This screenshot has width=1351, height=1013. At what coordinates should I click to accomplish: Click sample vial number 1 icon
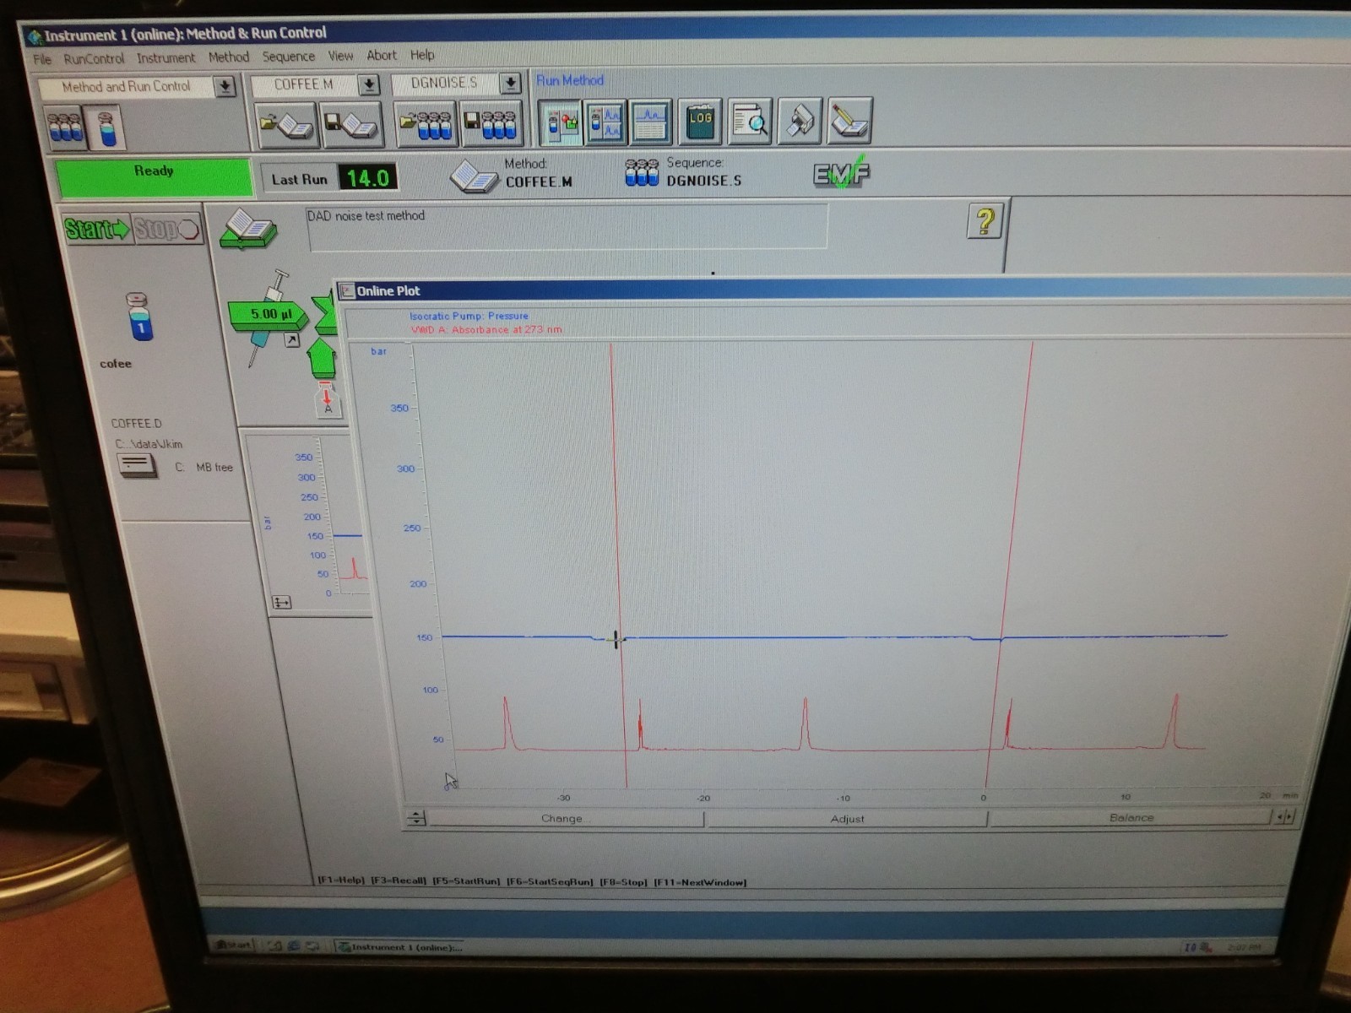pos(140,317)
